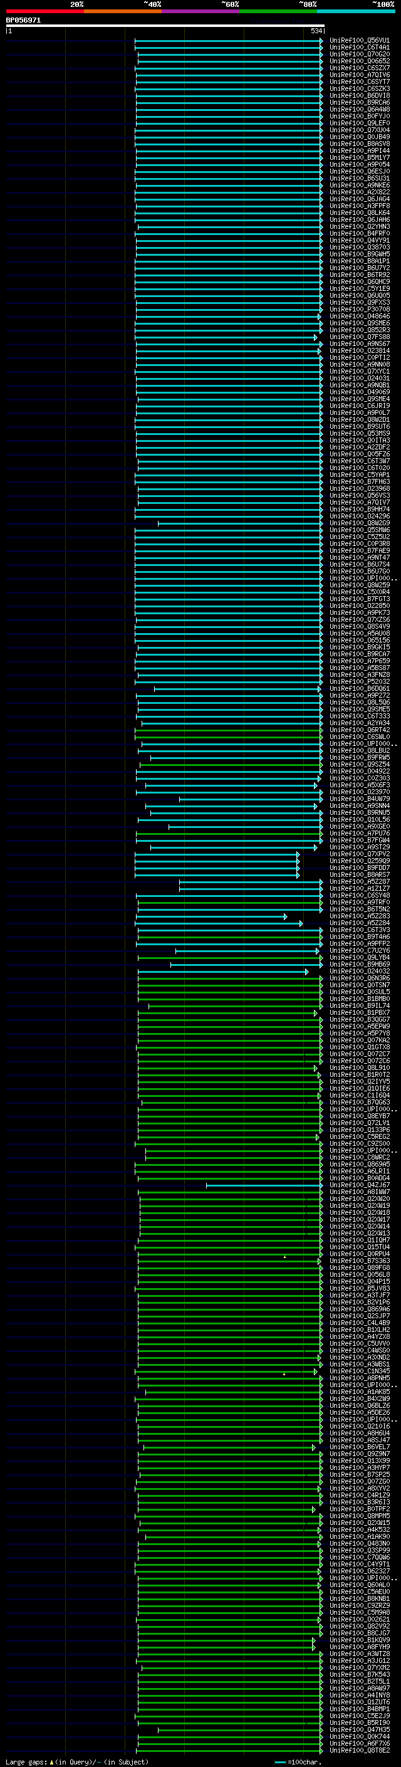Open hit UniRef100_B8ARS7
Viewport: 401px width, 1767px height.
(359, 874)
